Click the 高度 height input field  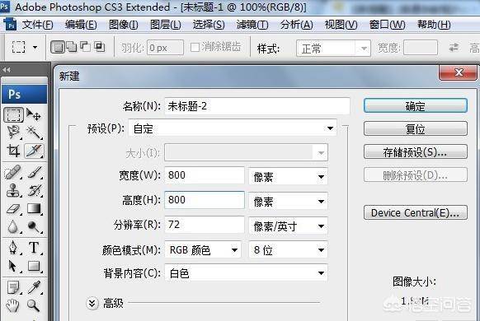point(205,200)
